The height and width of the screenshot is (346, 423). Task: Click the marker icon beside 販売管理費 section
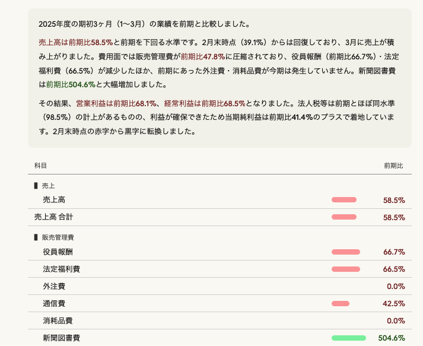coord(36,237)
